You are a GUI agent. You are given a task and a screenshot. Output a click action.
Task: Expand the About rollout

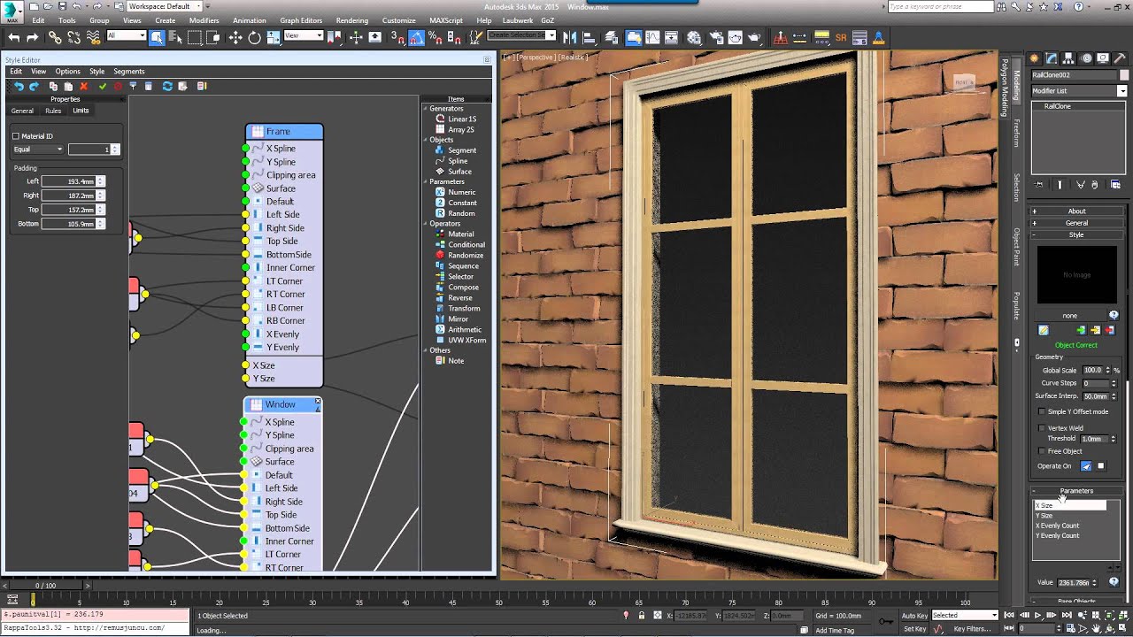[x=1076, y=211]
